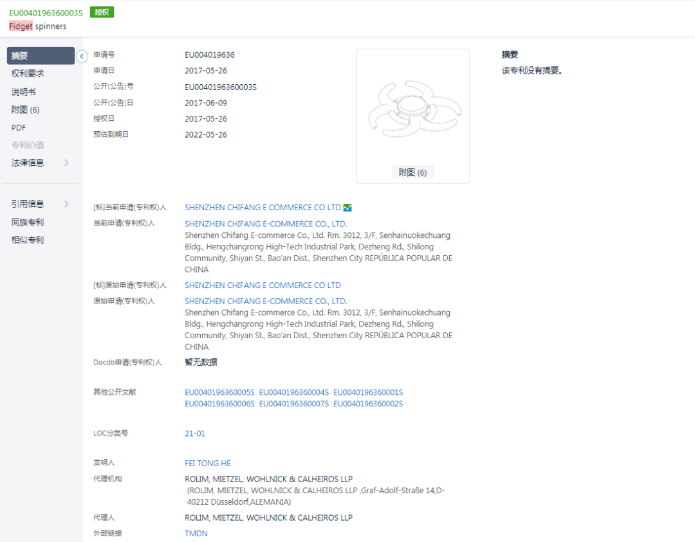Click the LOC classification link 21-01
The height and width of the screenshot is (542, 695).
point(195,433)
